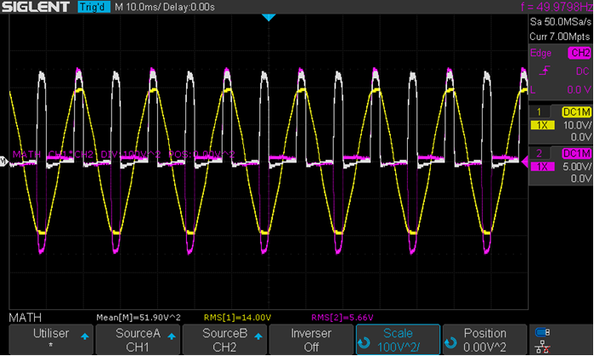Click the Utiliser up-arrow icon

tap(85, 336)
